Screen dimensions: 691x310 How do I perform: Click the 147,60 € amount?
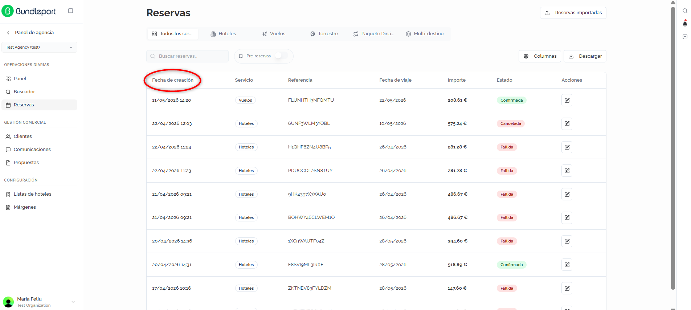coord(457,288)
